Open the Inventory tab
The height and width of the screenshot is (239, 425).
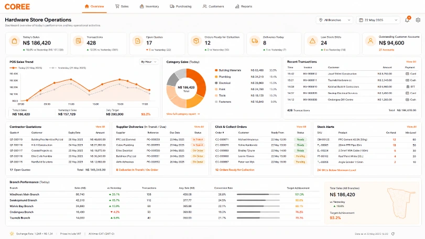[x=149, y=6]
